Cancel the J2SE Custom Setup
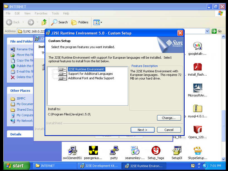 [x=169, y=130]
